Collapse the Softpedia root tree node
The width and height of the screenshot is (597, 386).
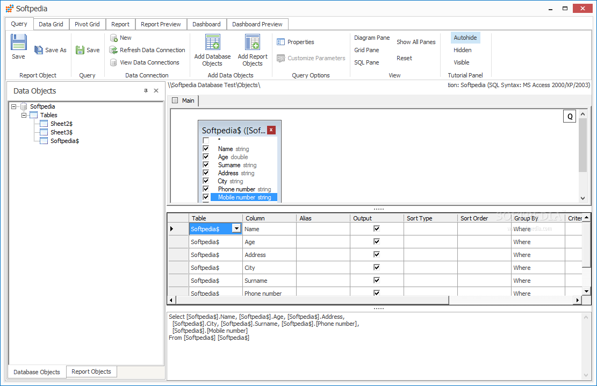click(14, 106)
